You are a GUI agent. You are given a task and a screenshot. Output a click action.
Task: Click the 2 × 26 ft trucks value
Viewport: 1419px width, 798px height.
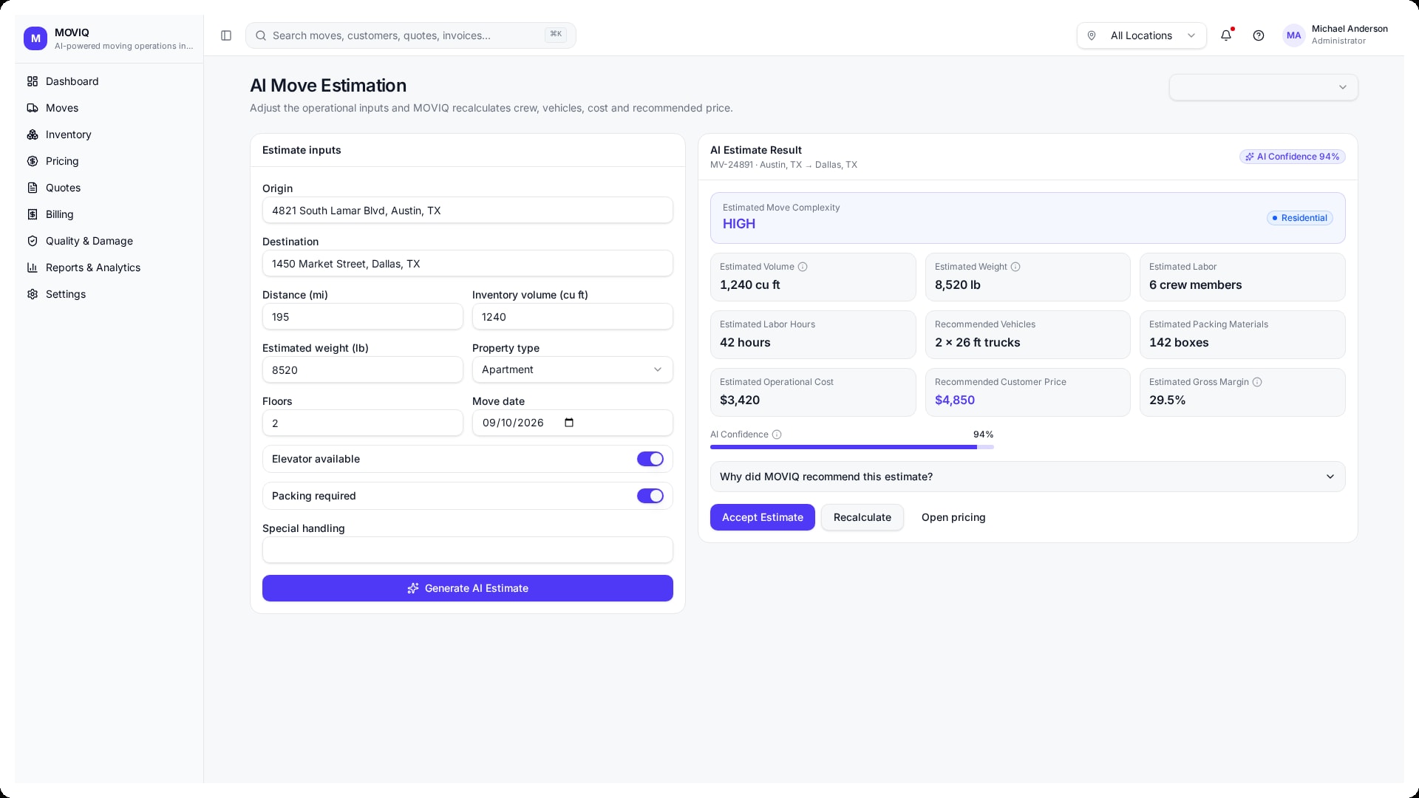[x=977, y=342]
